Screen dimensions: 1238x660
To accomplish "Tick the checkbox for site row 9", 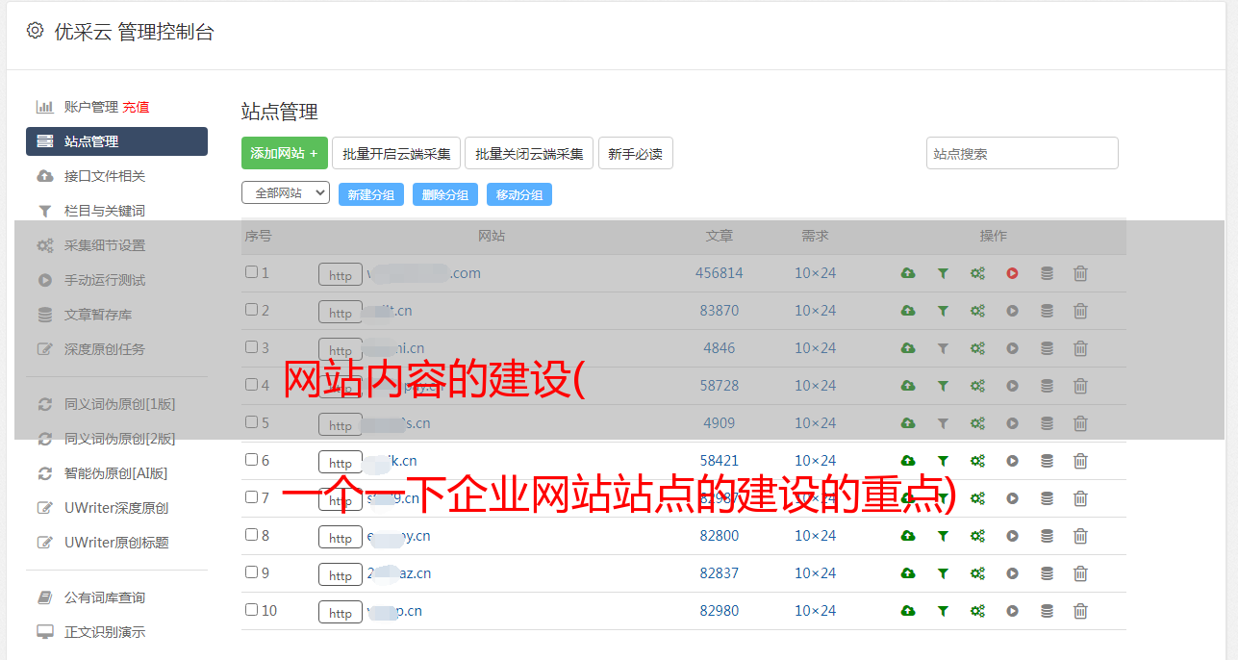I will pyautogui.click(x=251, y=572).
